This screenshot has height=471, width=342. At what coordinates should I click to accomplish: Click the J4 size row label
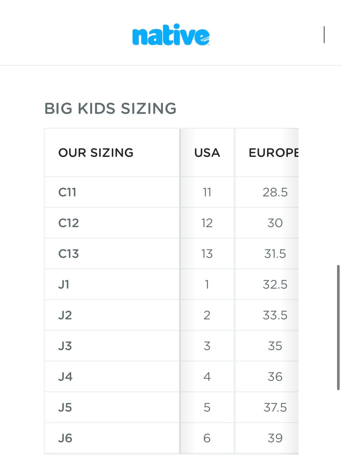(65, 377)
